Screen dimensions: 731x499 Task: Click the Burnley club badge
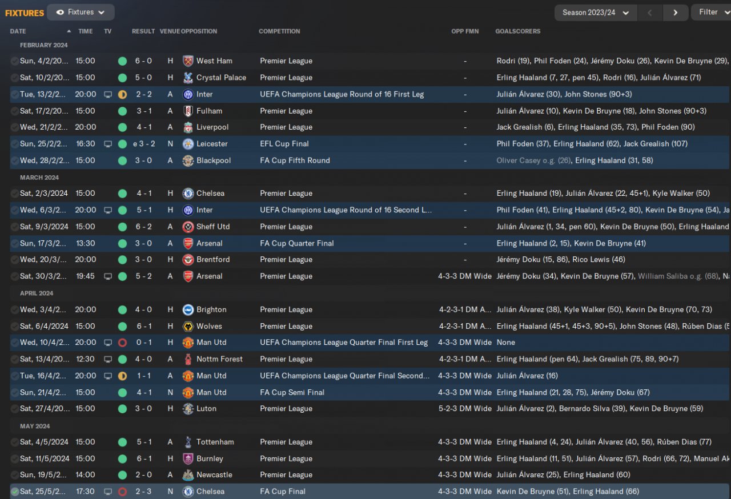pyautogui.click(x=188, y=458)
